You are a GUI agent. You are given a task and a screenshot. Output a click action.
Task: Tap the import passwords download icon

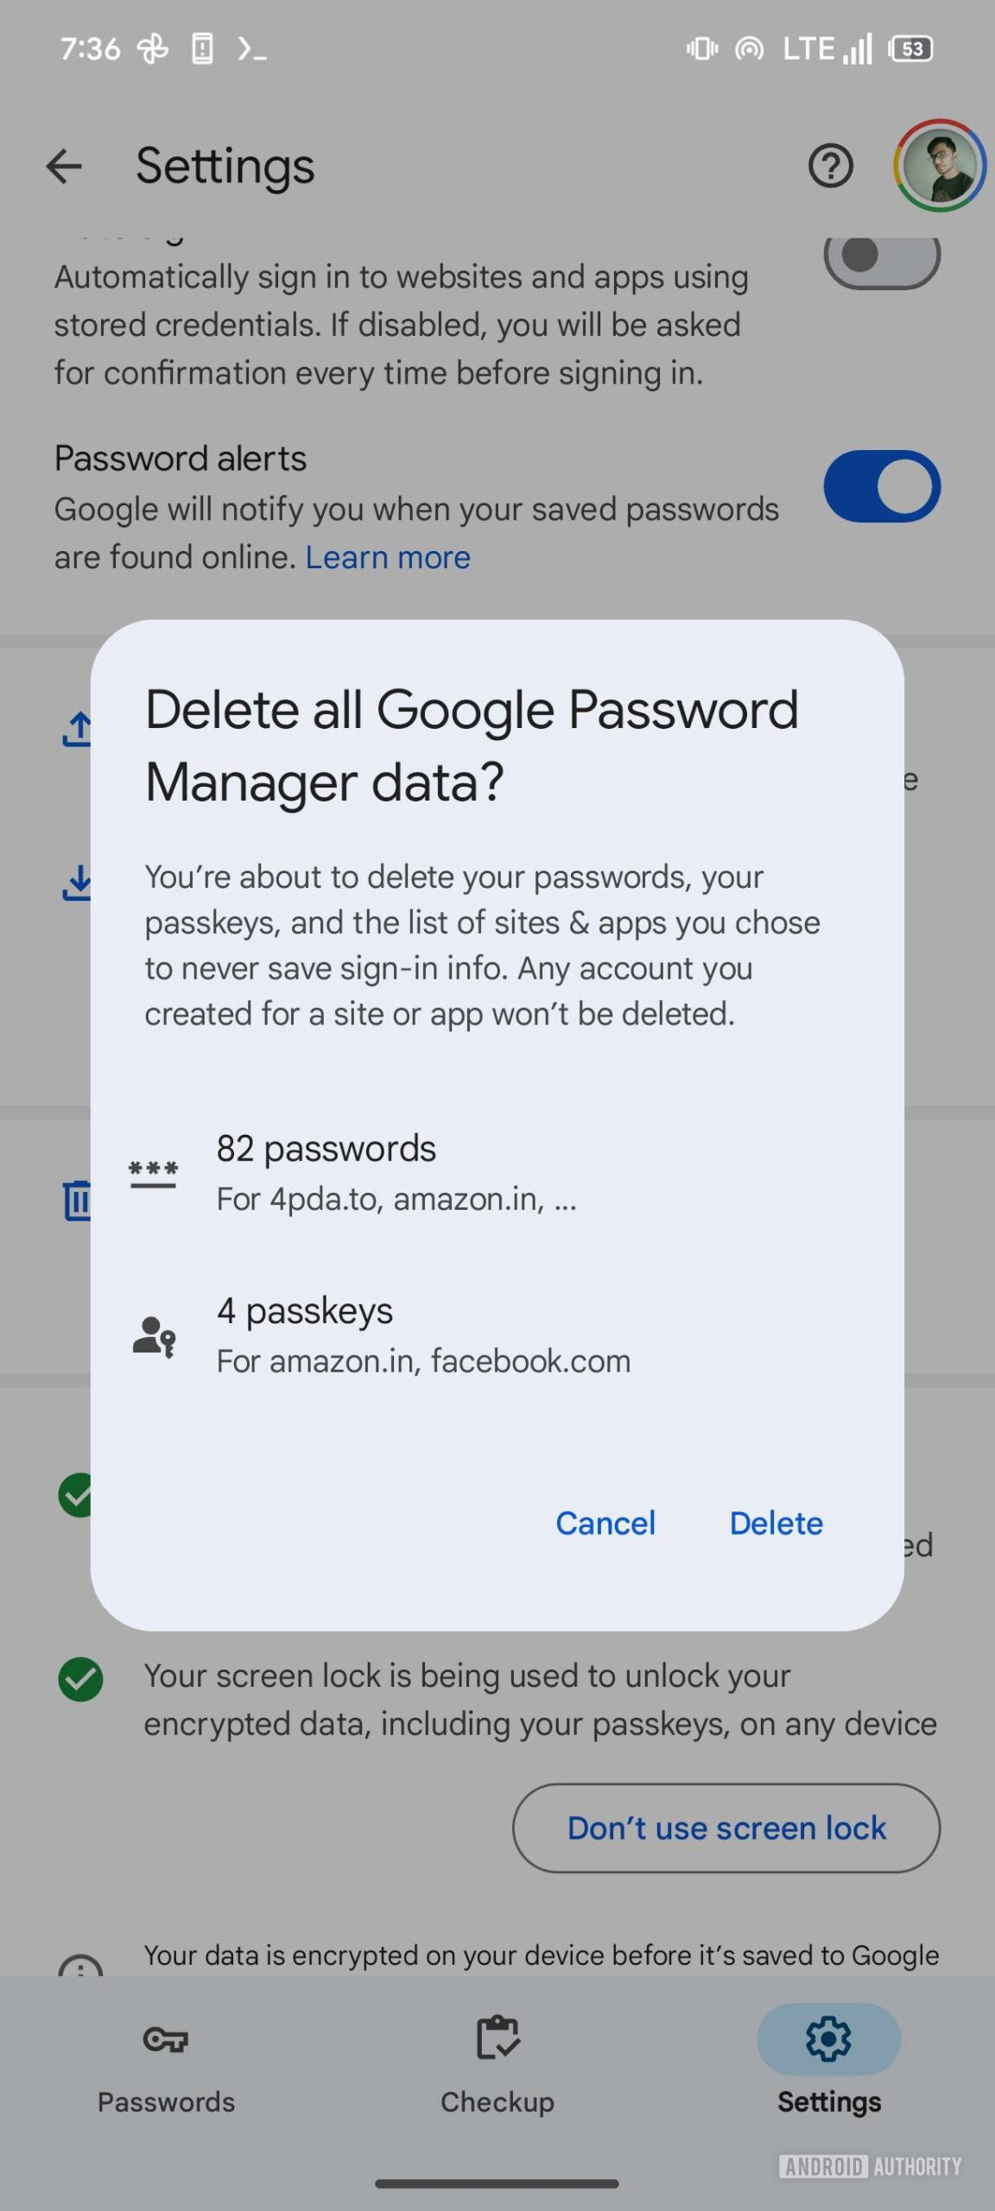pos(78,883)
